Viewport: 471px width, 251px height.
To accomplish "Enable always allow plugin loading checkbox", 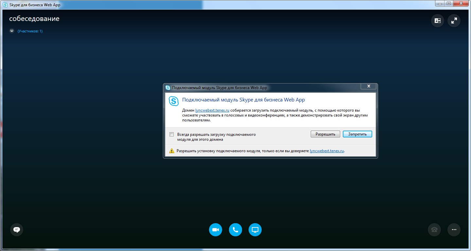I will [x=171, y=134].
